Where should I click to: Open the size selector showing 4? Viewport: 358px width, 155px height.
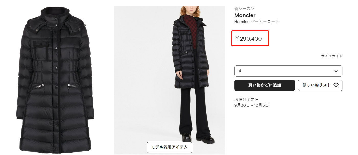pyautogui.click(x=288, y=71)
